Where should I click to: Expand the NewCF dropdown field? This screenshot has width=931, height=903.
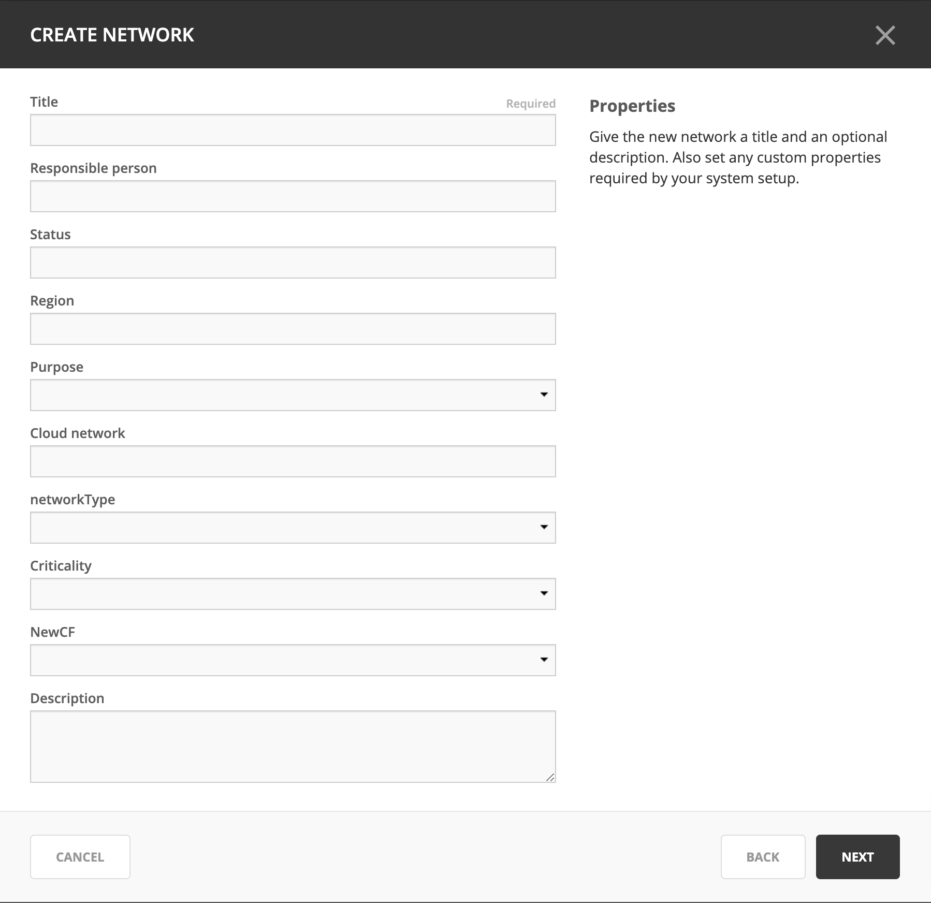(x=293, y=660)
